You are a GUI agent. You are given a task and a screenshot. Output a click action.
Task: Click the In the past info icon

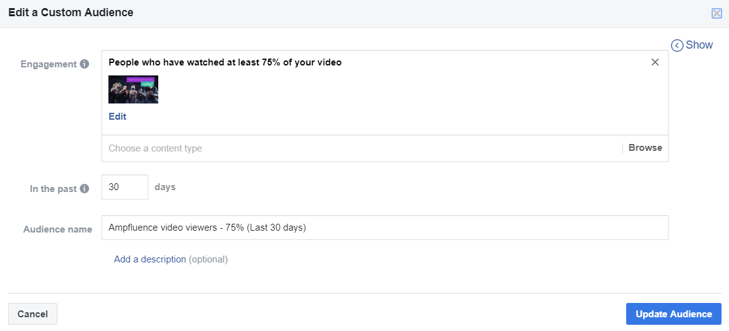pos(85,189)
